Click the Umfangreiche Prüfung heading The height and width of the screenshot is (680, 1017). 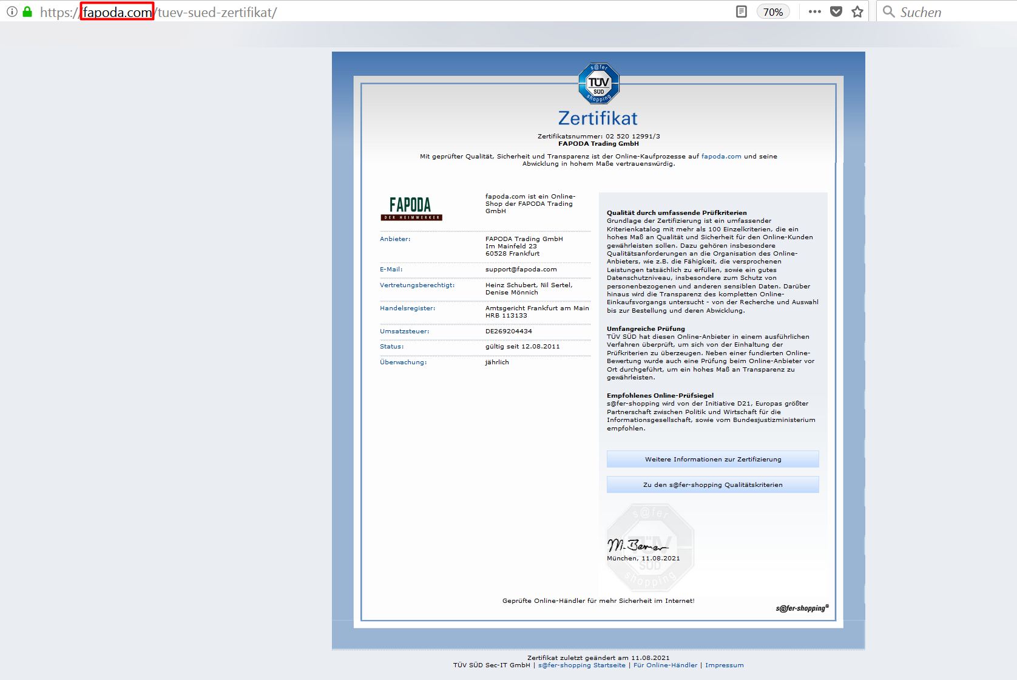(646, 329)
